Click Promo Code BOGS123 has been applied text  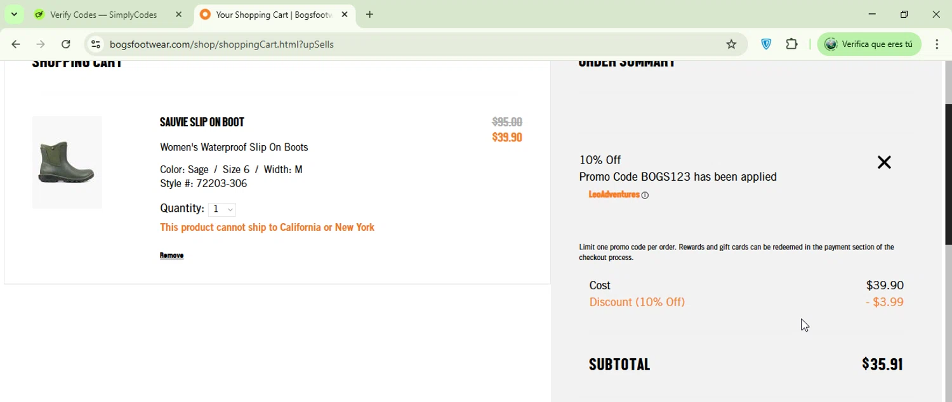678,177
